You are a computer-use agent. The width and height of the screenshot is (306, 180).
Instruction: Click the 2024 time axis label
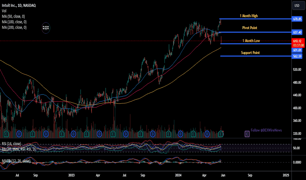tap(178, 175)
